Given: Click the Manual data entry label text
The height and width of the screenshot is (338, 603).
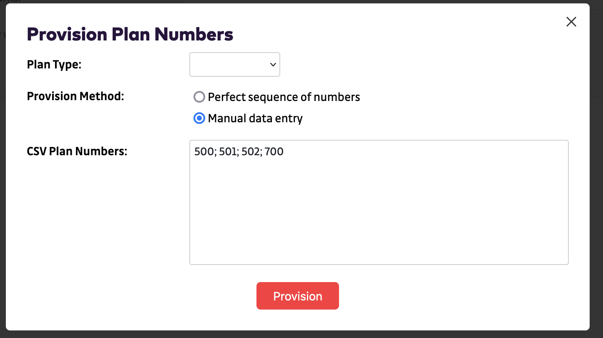Looking at the screenshot, I should click(255, 118).
